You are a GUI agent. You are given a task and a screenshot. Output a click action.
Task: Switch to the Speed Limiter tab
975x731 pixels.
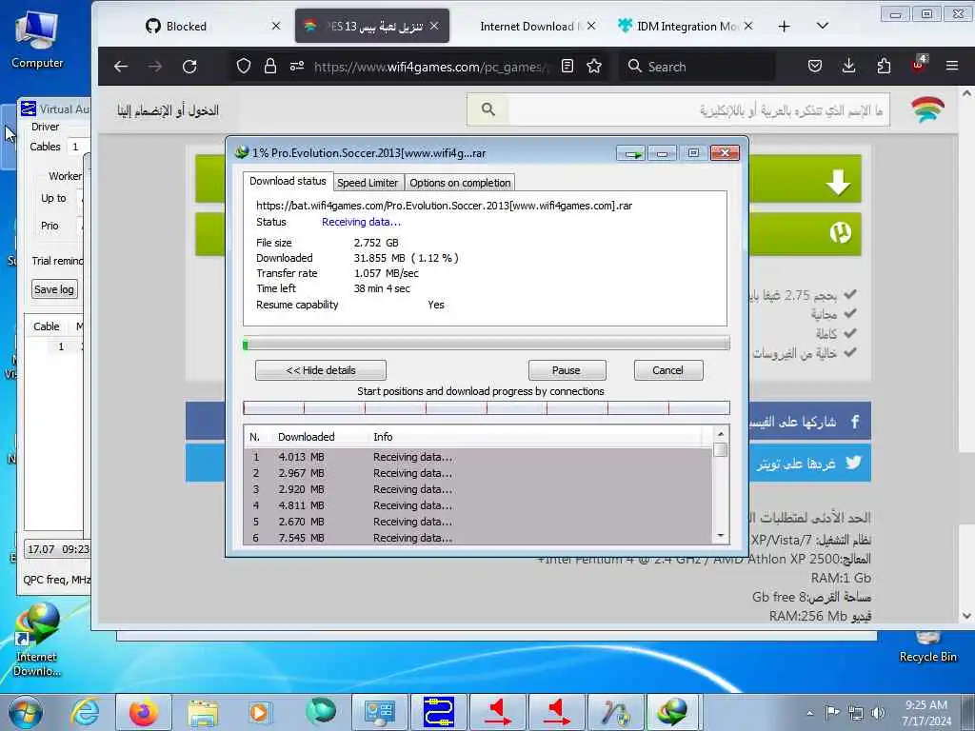point(368,182)
